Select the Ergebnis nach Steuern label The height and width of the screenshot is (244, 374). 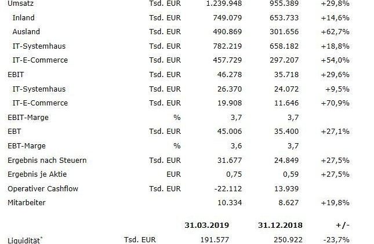click(x=43, y=161)
